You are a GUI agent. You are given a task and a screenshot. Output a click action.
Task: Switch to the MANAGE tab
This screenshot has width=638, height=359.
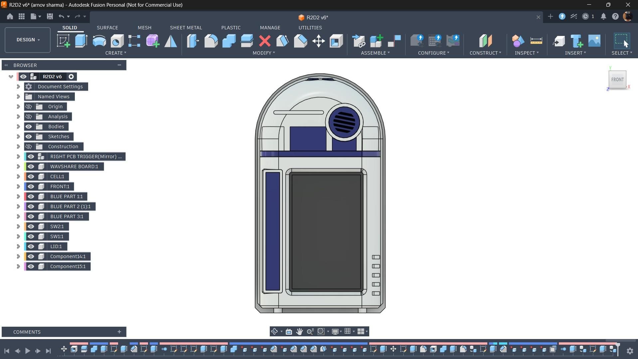coord(270,28)
